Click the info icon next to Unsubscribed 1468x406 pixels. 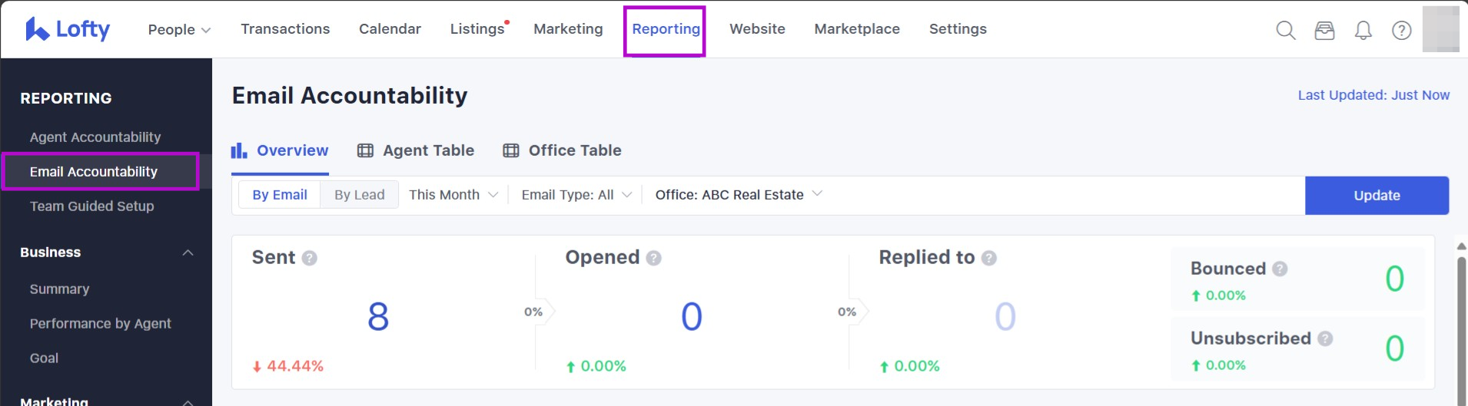[x=1325, y=338]
